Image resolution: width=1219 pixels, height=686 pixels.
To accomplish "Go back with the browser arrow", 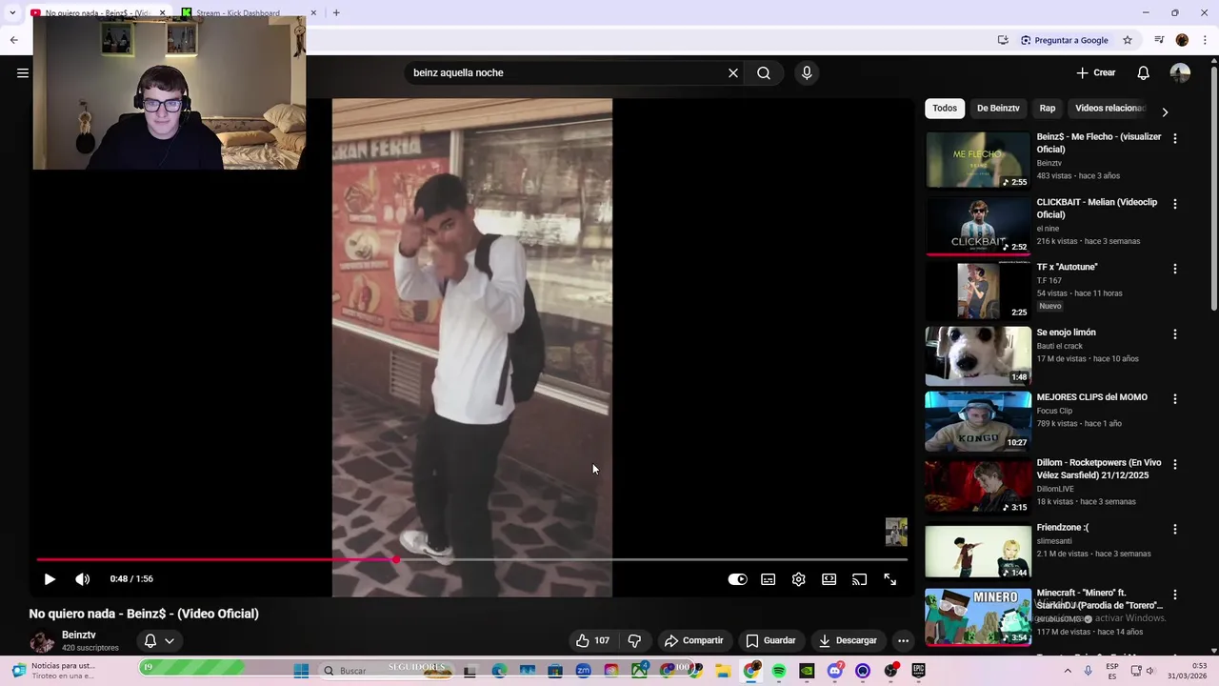I will tap(13, 40).
